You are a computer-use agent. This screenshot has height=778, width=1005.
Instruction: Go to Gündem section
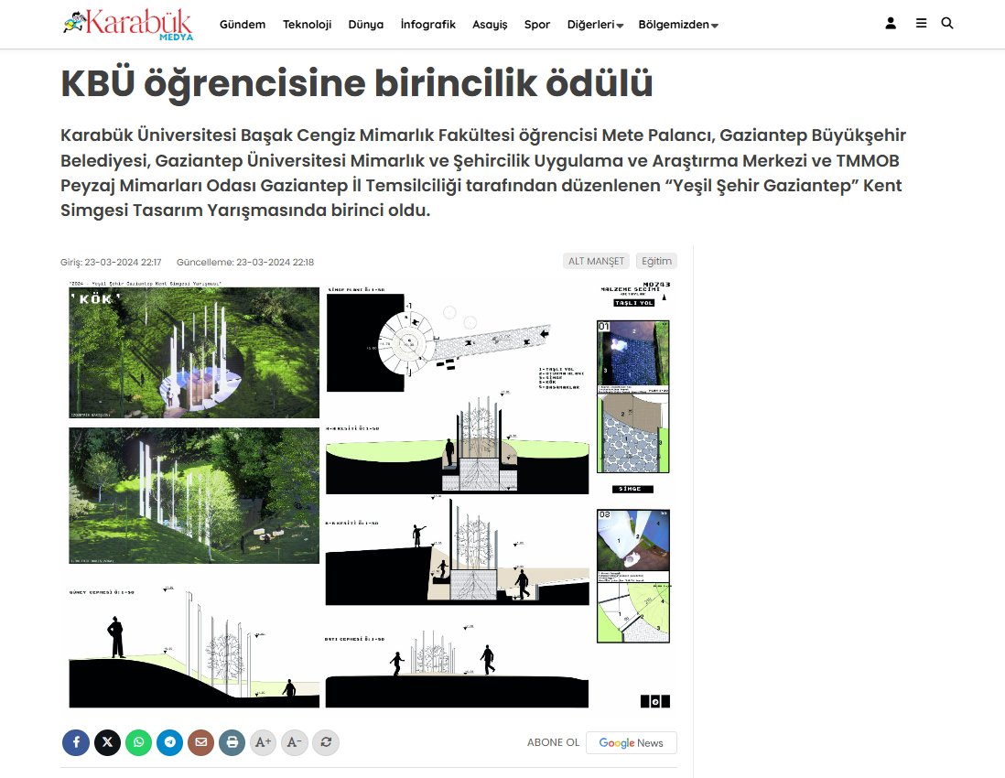pyautogui.click(x=243, y=25)
